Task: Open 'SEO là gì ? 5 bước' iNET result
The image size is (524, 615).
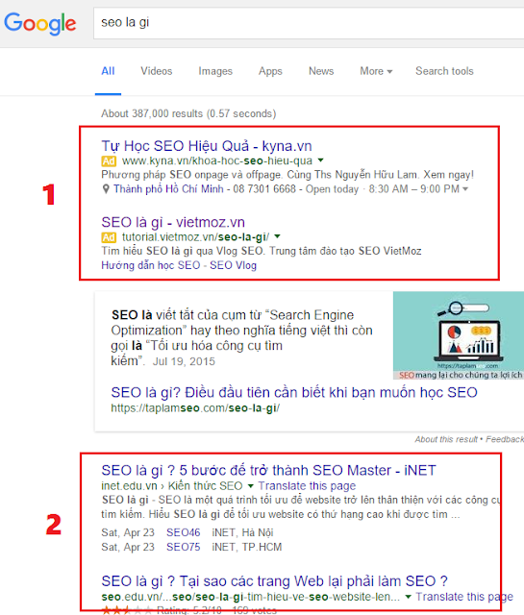Action: pos(268,470)
